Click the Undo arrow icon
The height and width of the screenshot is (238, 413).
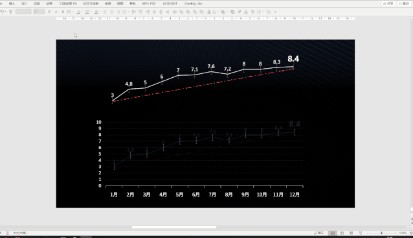point(2,12)
